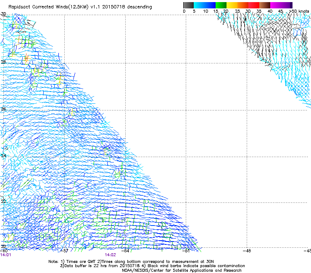Screen dimensions: 311x273
Task: Click the purple 45-50 knots legend swatch
Action: pyautogui.click(x=287, y=5)
